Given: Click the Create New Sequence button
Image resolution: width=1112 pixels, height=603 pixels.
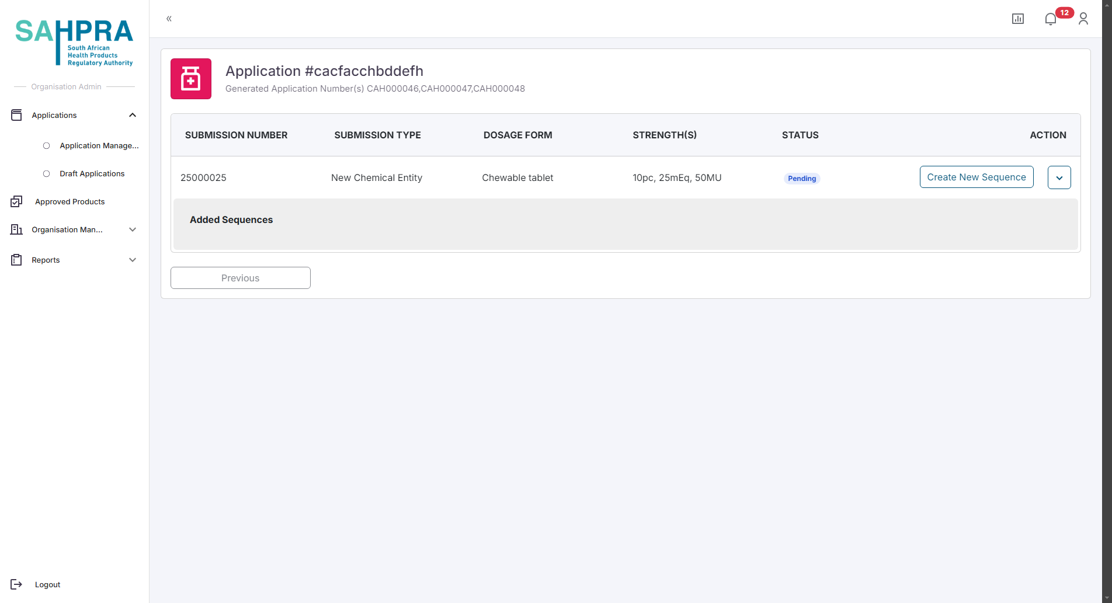Looking at the screenshot, I should 976,177.
